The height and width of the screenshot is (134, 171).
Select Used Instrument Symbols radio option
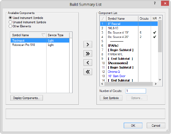pyautogui.click(x=10, y=18)
